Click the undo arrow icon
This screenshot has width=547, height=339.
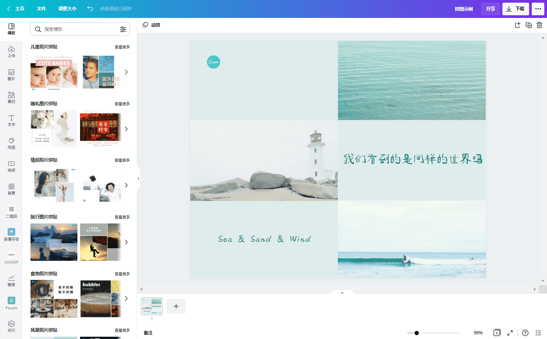[x=90, y=8]
